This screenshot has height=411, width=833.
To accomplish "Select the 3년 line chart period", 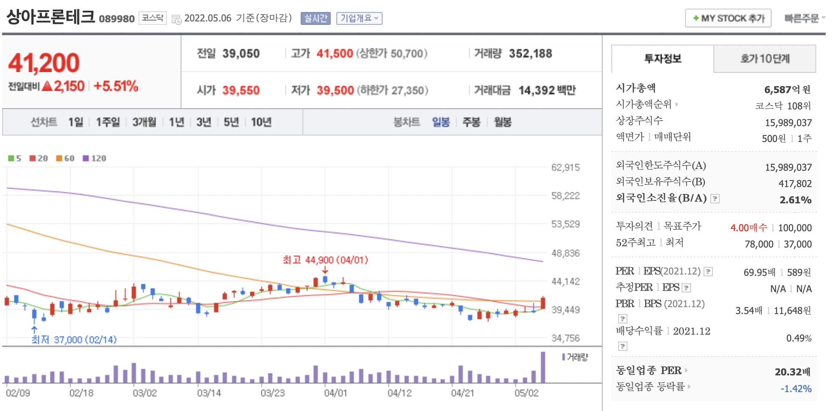I will (x=204, y=122).
